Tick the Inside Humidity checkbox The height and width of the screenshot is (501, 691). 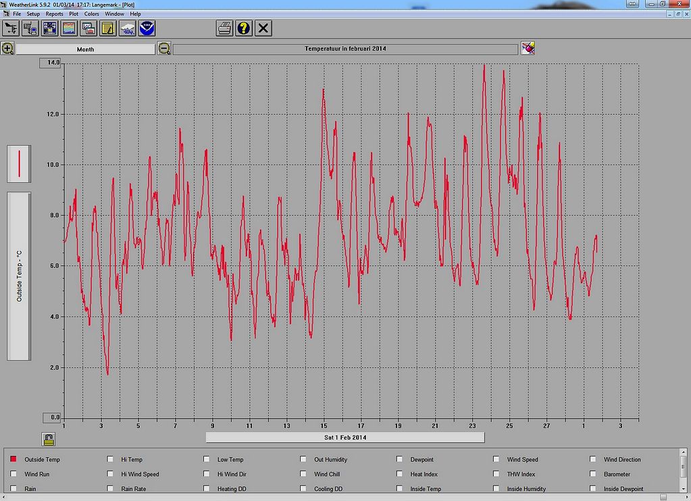(x=496, y=488)
